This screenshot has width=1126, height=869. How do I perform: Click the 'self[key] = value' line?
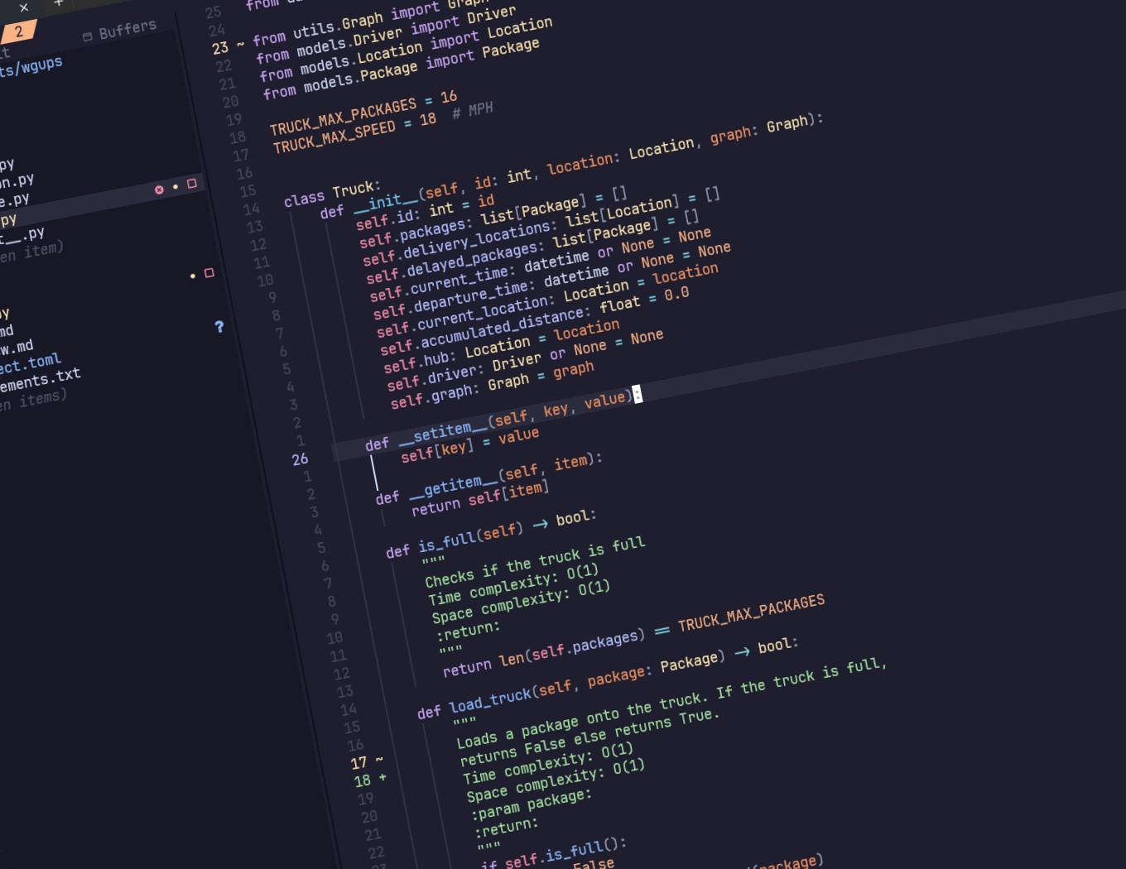[469, 444]
